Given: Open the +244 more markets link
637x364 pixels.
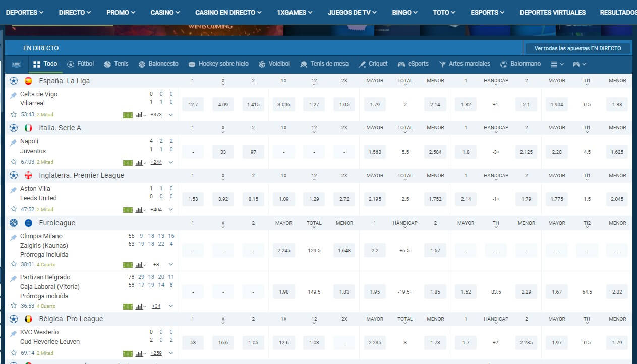Looking at the screenshot, I should pos(156,162).
